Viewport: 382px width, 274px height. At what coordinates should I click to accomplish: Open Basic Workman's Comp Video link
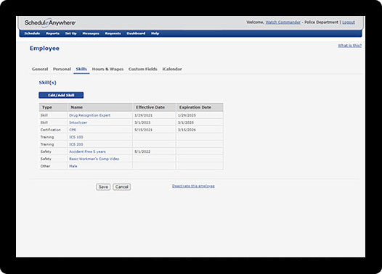94,159
